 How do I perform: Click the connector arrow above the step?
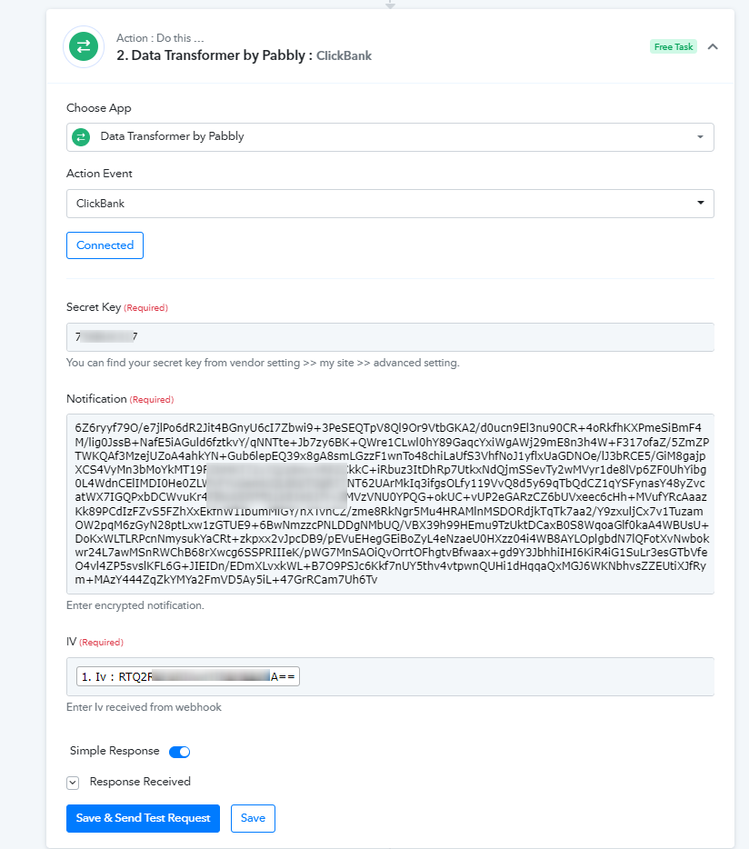(390, 5)
